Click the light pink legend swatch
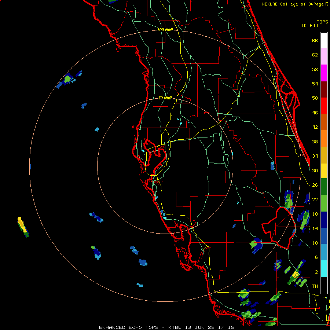The height and width of the screenshot is (330, 330). pos(324,56)
